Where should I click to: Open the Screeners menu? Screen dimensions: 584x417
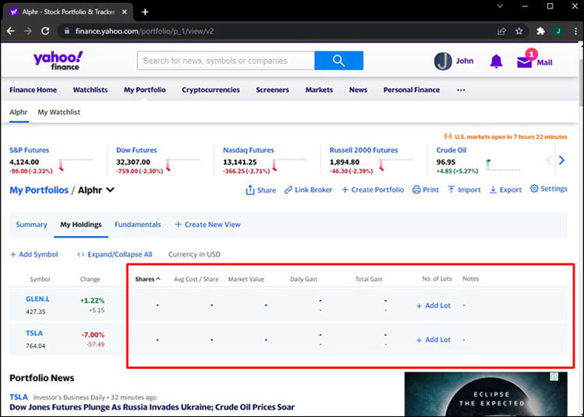click(x=273, y=90)
